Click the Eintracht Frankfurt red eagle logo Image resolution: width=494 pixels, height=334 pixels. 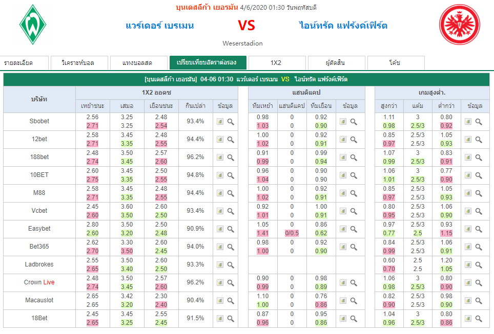[x=460, y=25]
